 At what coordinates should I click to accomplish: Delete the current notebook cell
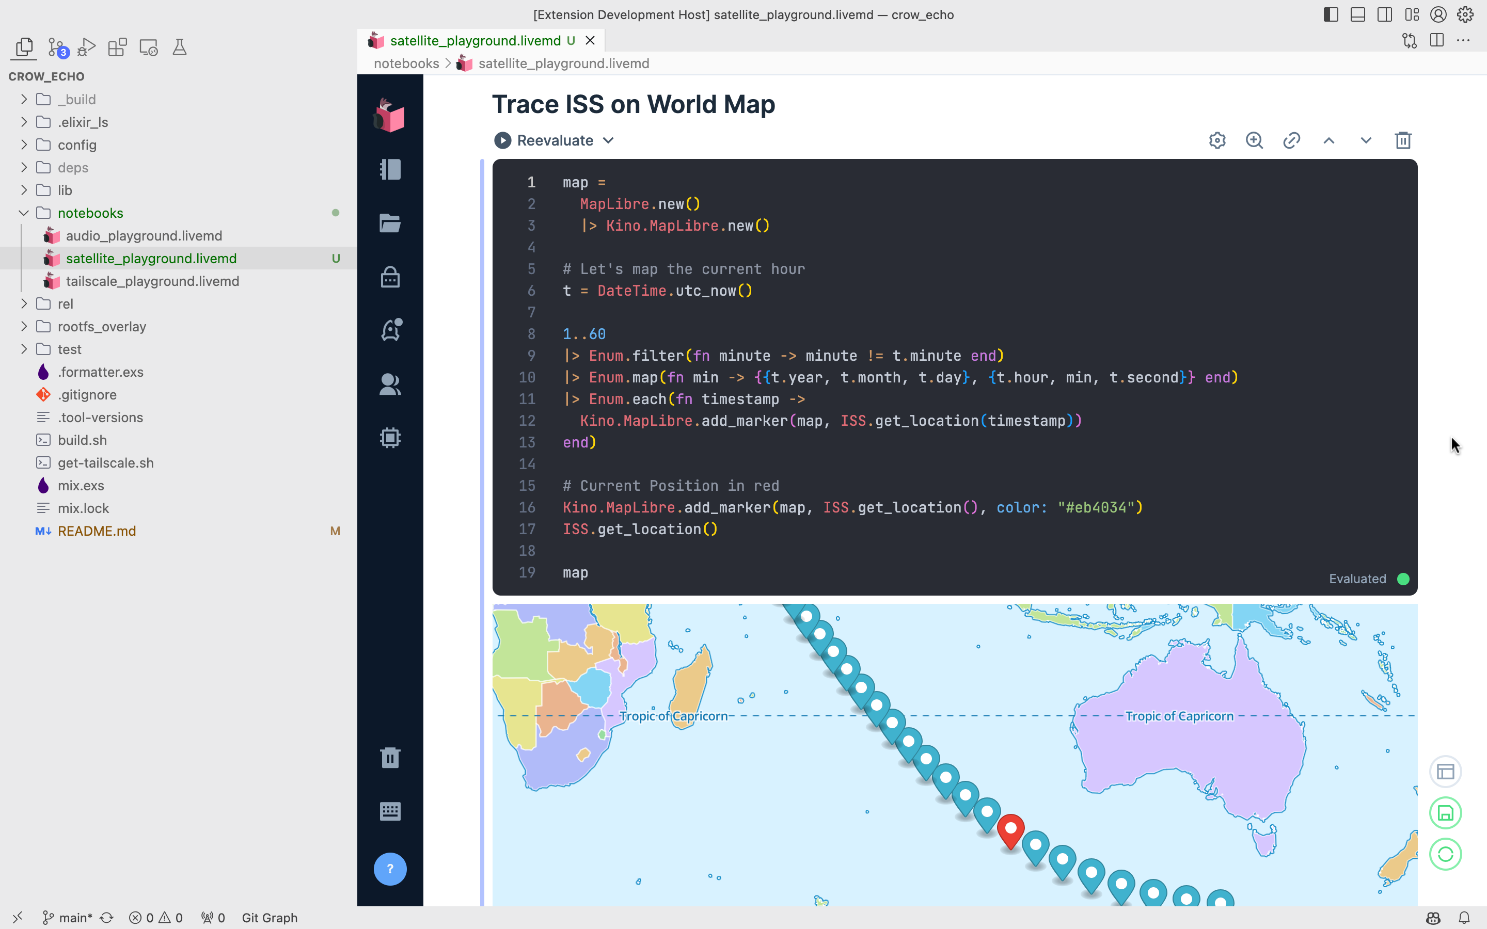click(1403, 140)
